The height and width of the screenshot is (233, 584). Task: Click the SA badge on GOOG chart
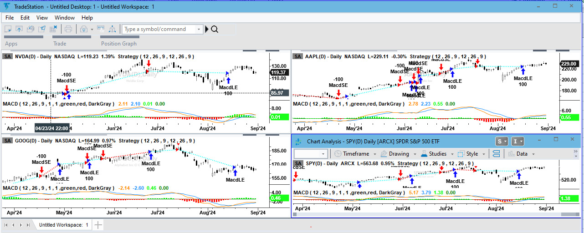7,141
